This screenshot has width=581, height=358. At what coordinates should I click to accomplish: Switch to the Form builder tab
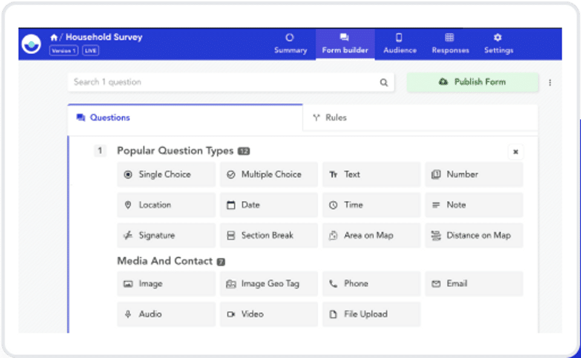pos(345,44)
